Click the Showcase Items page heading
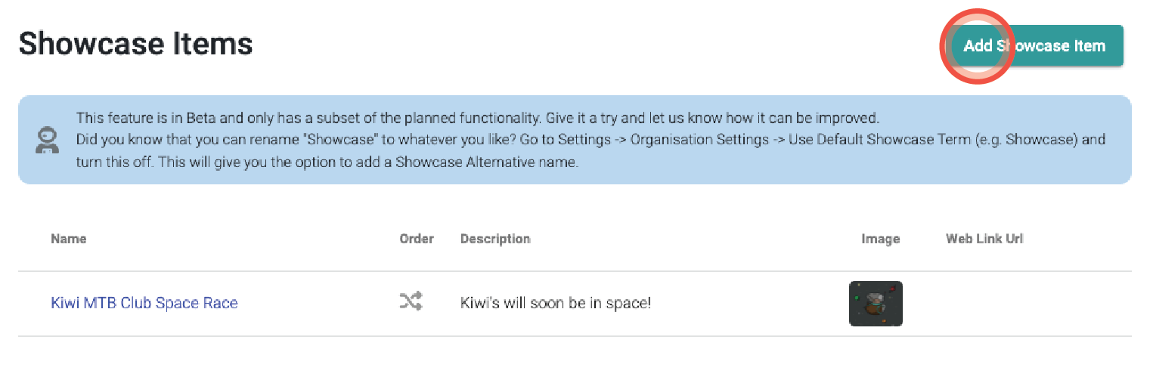 pyautogui.click(x=135, y=44)
